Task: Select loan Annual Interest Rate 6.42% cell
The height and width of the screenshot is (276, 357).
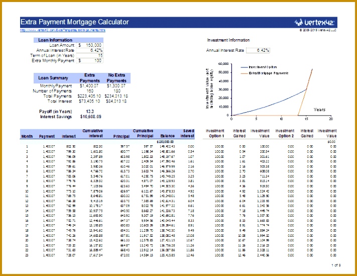Action: 90,50
